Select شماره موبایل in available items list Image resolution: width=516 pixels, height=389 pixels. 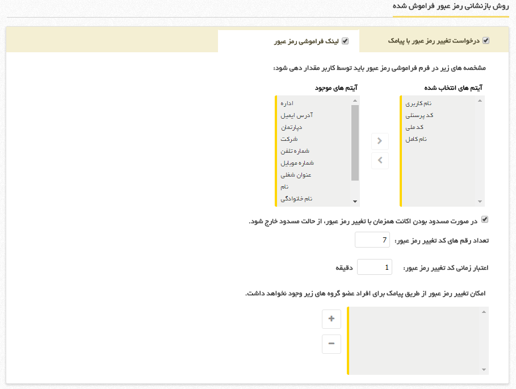pos(295,163)
